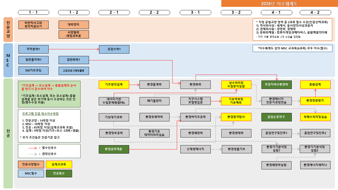Select the 4 - 2 semester header

(315, 12)
